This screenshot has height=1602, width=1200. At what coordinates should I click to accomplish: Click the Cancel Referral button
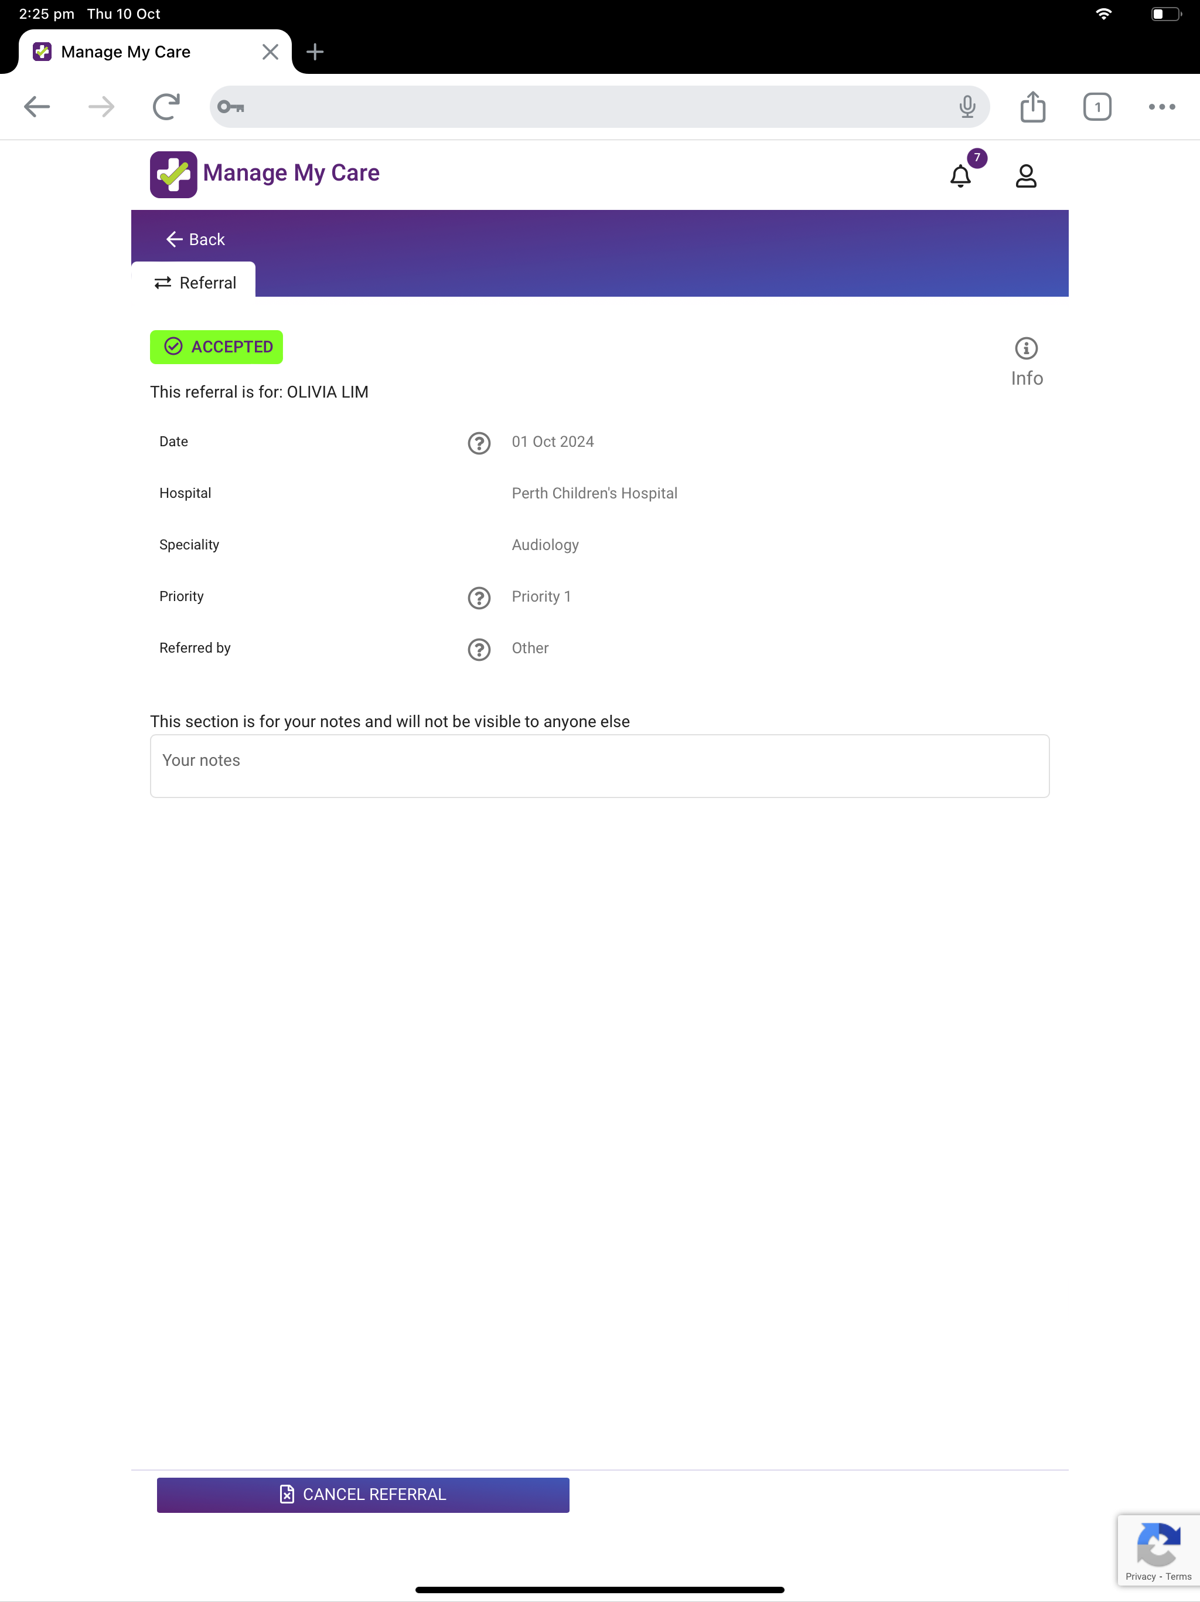click(x=363, y=1494)
